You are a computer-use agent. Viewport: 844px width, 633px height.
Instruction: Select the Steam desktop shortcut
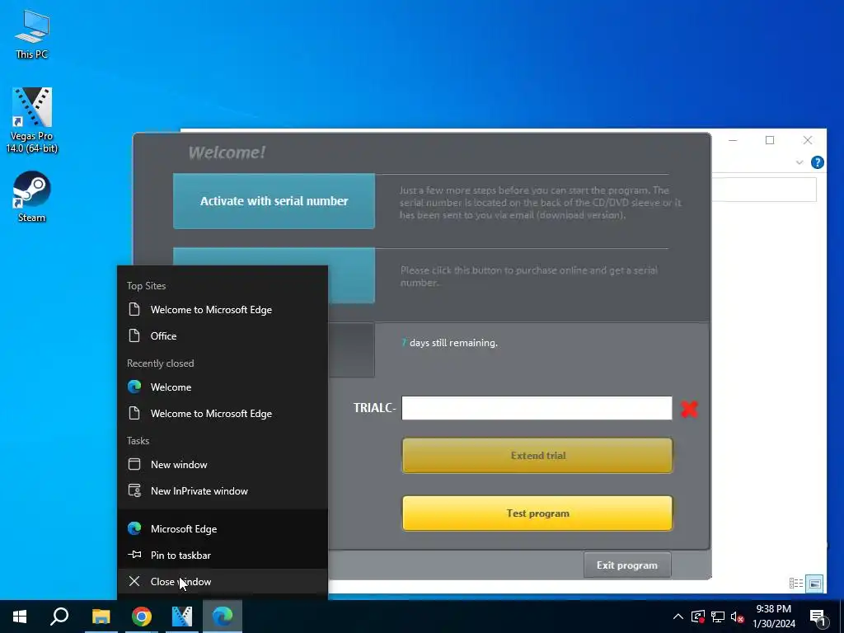click(32, 196)
